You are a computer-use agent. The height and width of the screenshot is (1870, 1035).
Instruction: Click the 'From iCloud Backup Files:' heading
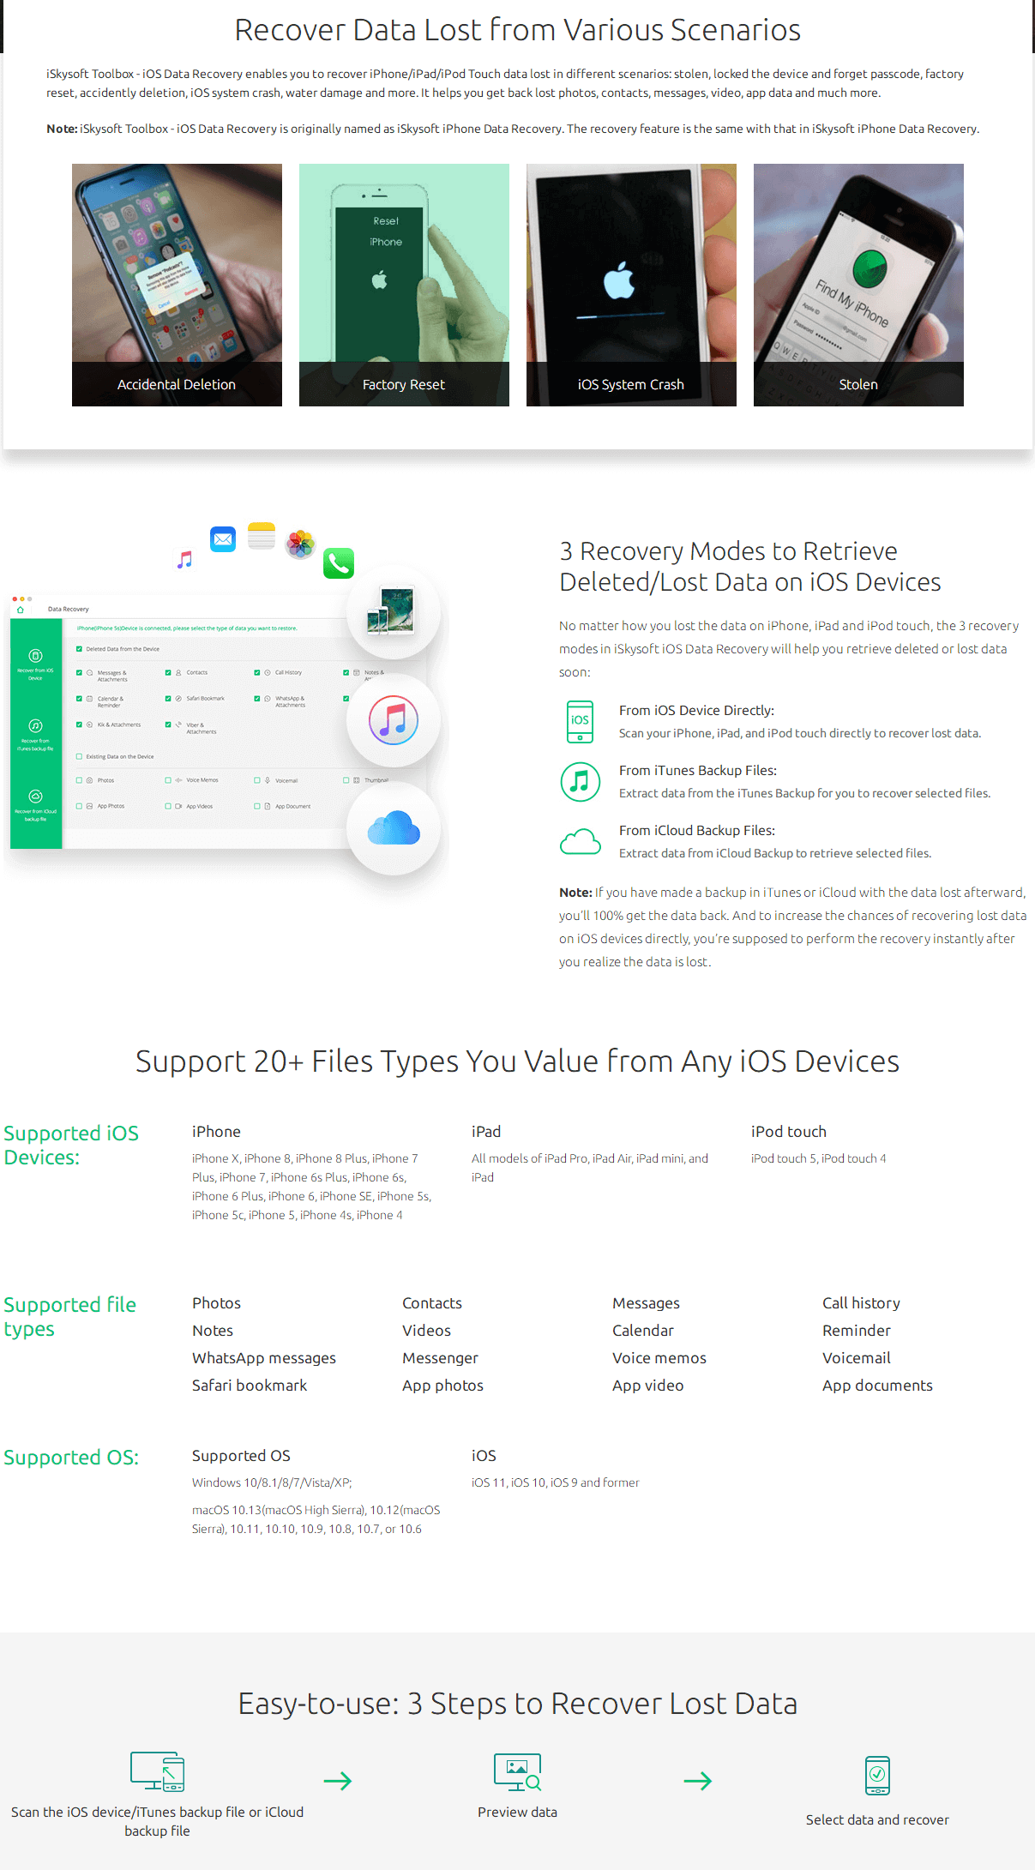coord(697,831)
